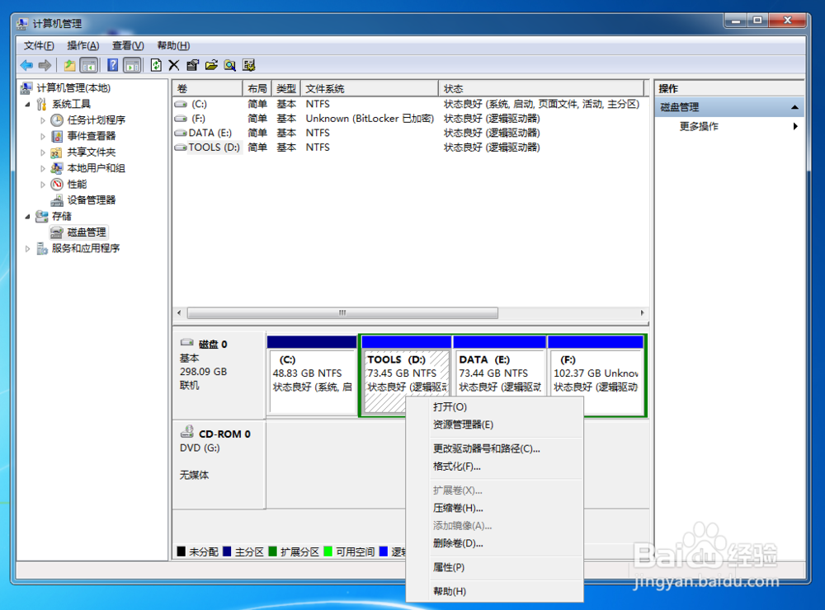
Task: Click the Local Users and Groups icon
Action: pos(57,168)
